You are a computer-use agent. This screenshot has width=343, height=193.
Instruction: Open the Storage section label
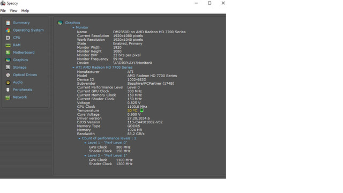[x=20, y=68]
